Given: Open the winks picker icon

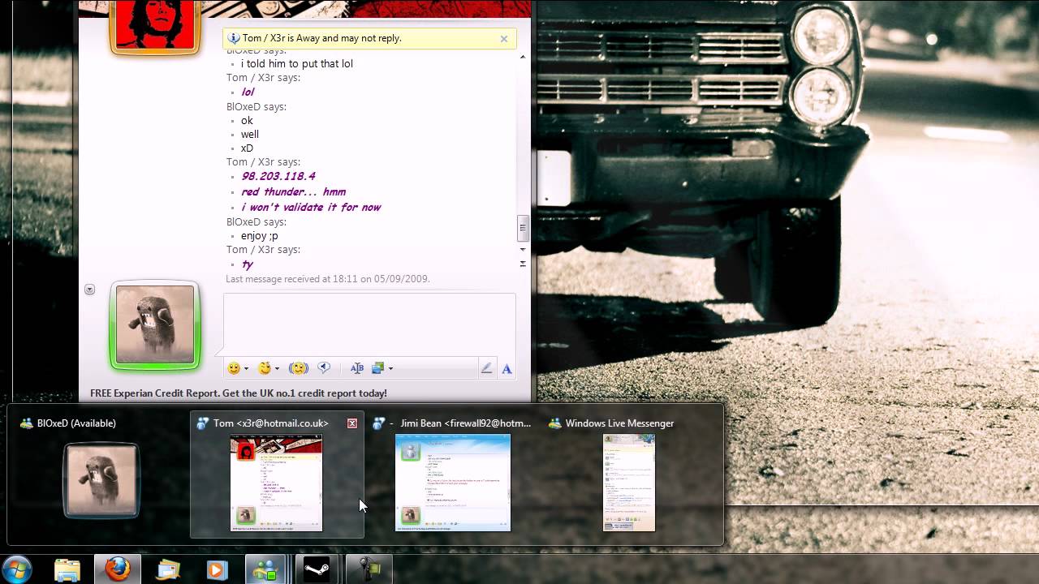Looking at the screenshot, I should tap(264, 368).
